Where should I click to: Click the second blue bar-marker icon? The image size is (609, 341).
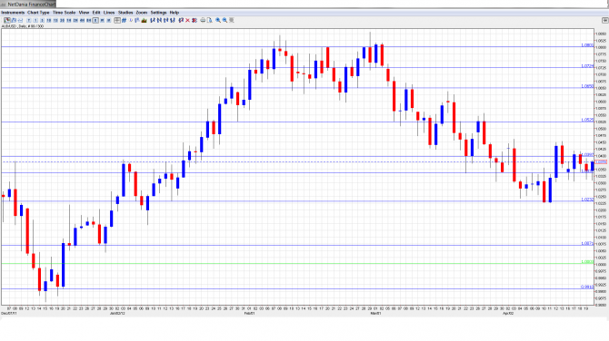(x=159, y=20)
